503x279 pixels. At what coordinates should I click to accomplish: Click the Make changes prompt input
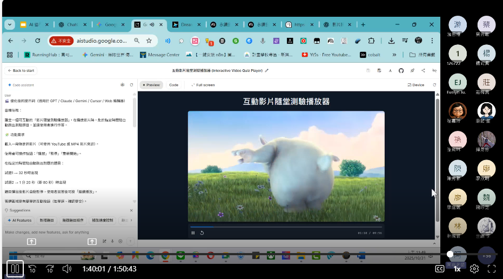68,232
